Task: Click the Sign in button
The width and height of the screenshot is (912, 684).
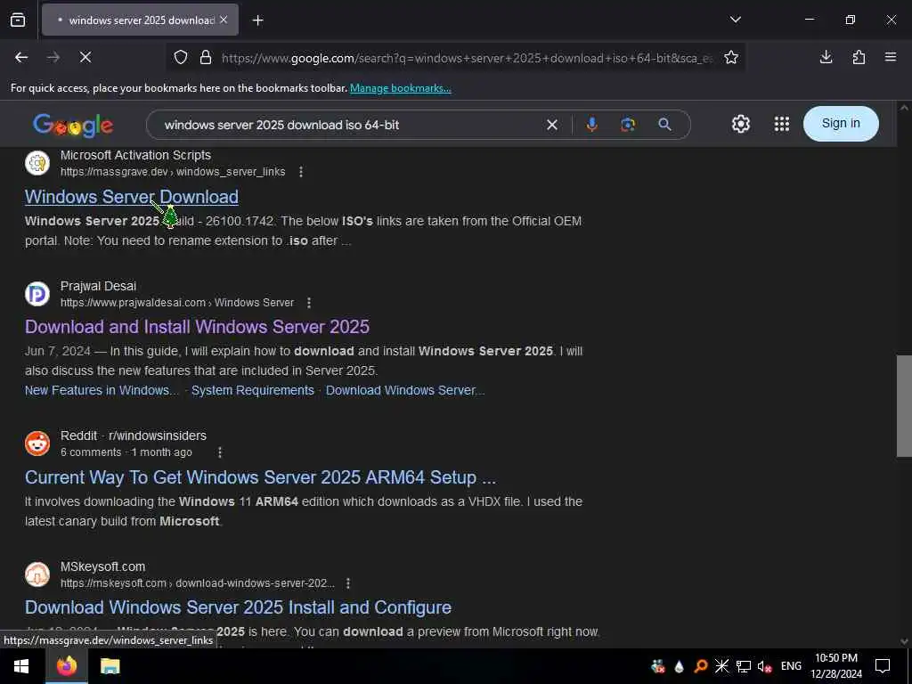Action: (841, 123)
